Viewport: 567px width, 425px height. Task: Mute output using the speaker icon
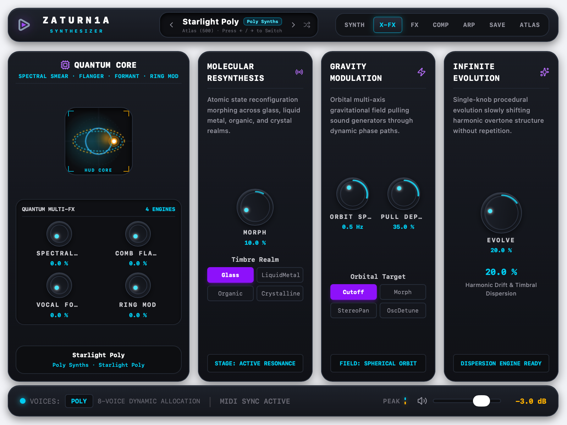[422, 401]
